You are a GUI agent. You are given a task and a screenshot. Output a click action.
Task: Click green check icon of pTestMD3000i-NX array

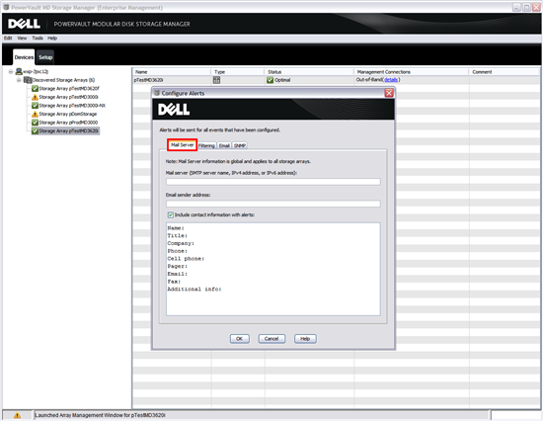coord(35,106)
